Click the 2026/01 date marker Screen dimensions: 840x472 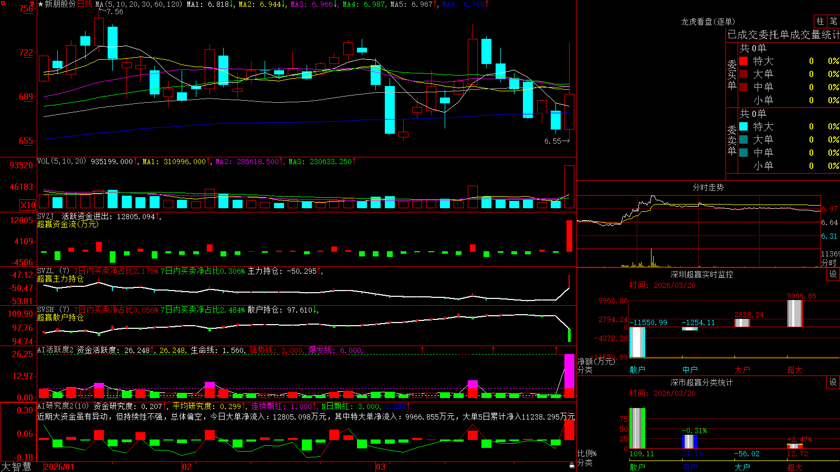tap(59, 467)
